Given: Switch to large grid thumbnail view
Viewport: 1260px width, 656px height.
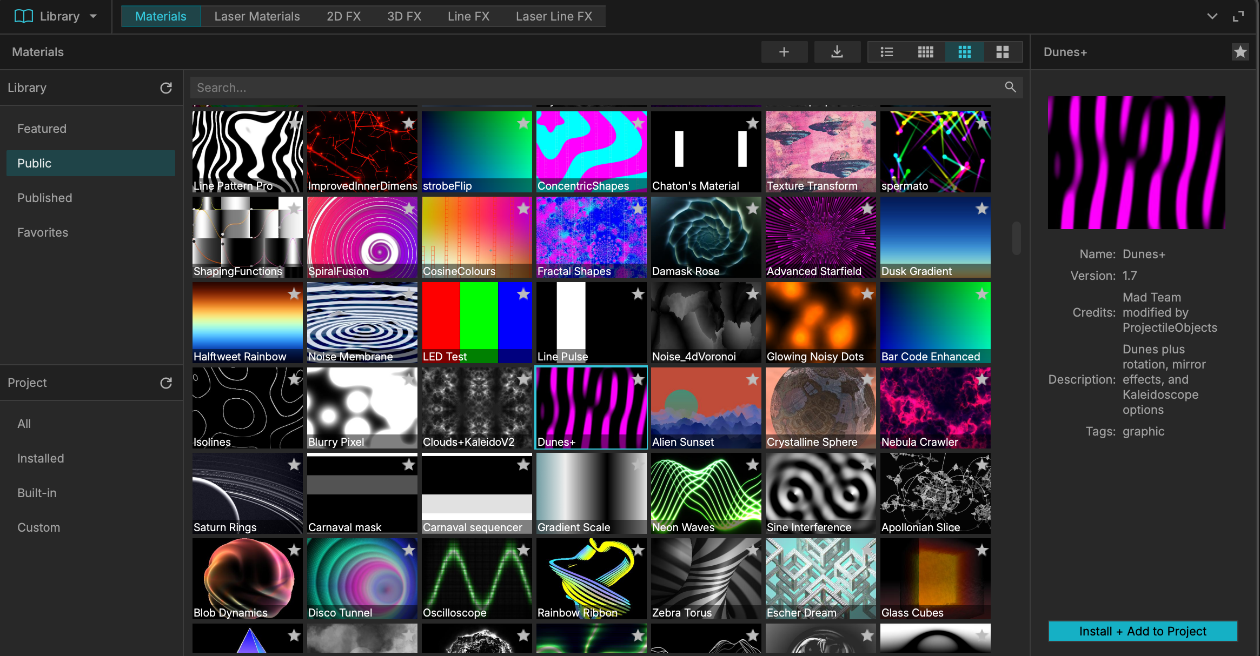Looking at the screenshot, I should click(1003, 52).
